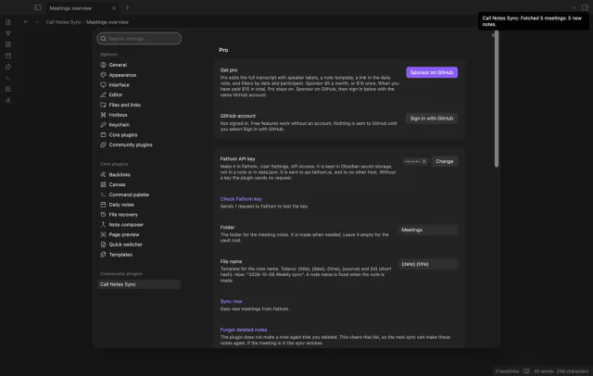Open Quick switcher plugin settings
Image resolution: width=593 pixels, height=376 pixels.
[139, 244]
